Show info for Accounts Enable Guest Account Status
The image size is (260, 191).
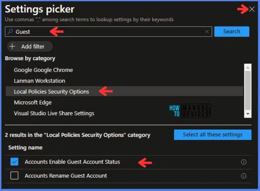[243, 162]
